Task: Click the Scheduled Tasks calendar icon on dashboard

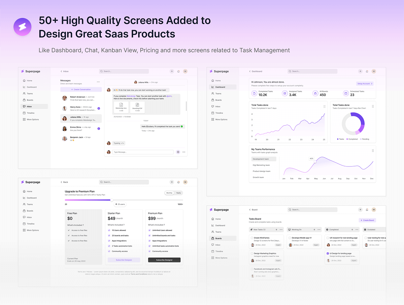Action: point(345,93)
